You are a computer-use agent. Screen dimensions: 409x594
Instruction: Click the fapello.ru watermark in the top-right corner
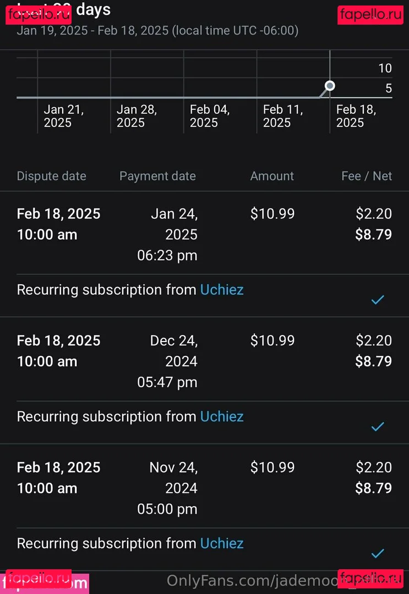(x=370, y=14)
